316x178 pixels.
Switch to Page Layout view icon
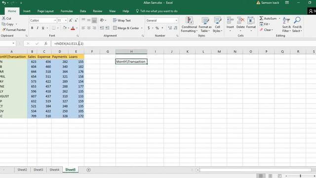(270, 176)
